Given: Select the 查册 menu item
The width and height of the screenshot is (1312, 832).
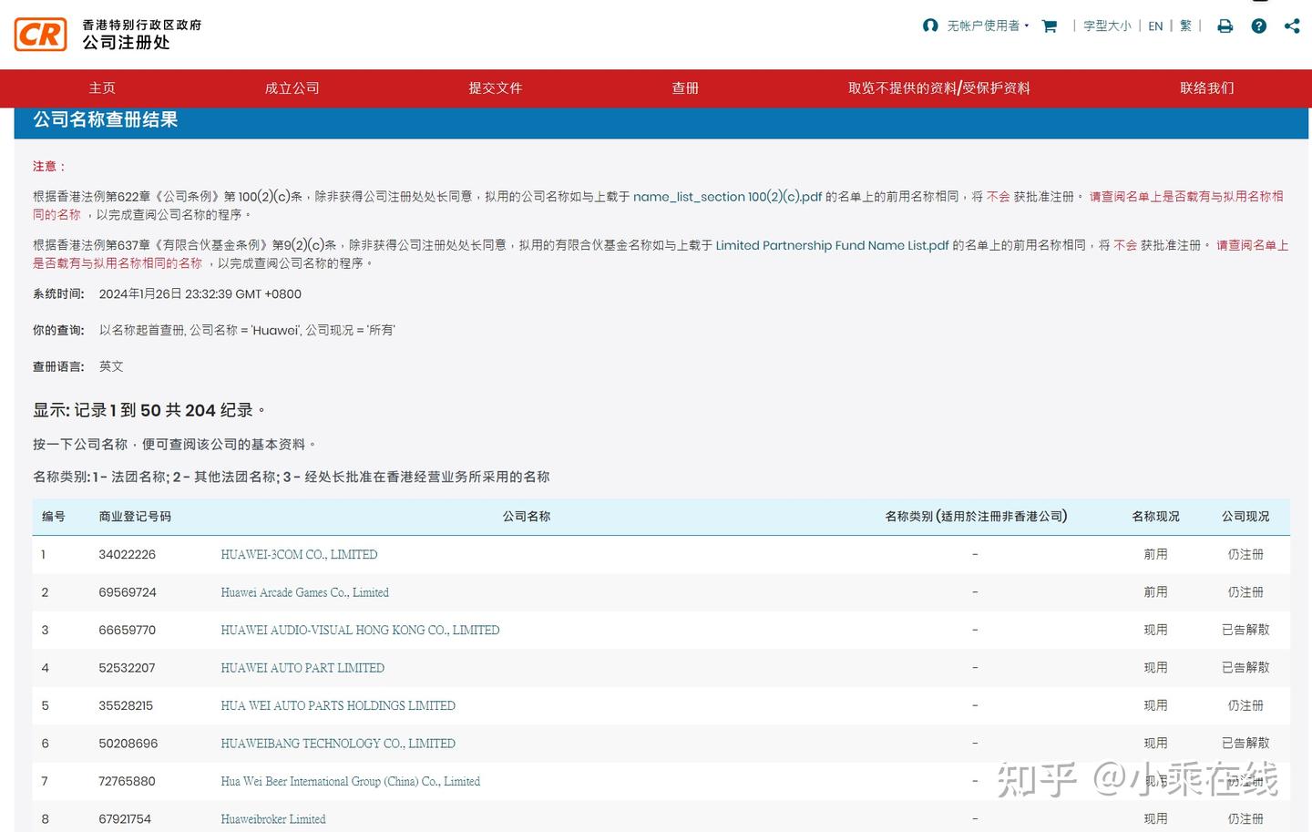Looking at the screenshot, I should (685, 87).
